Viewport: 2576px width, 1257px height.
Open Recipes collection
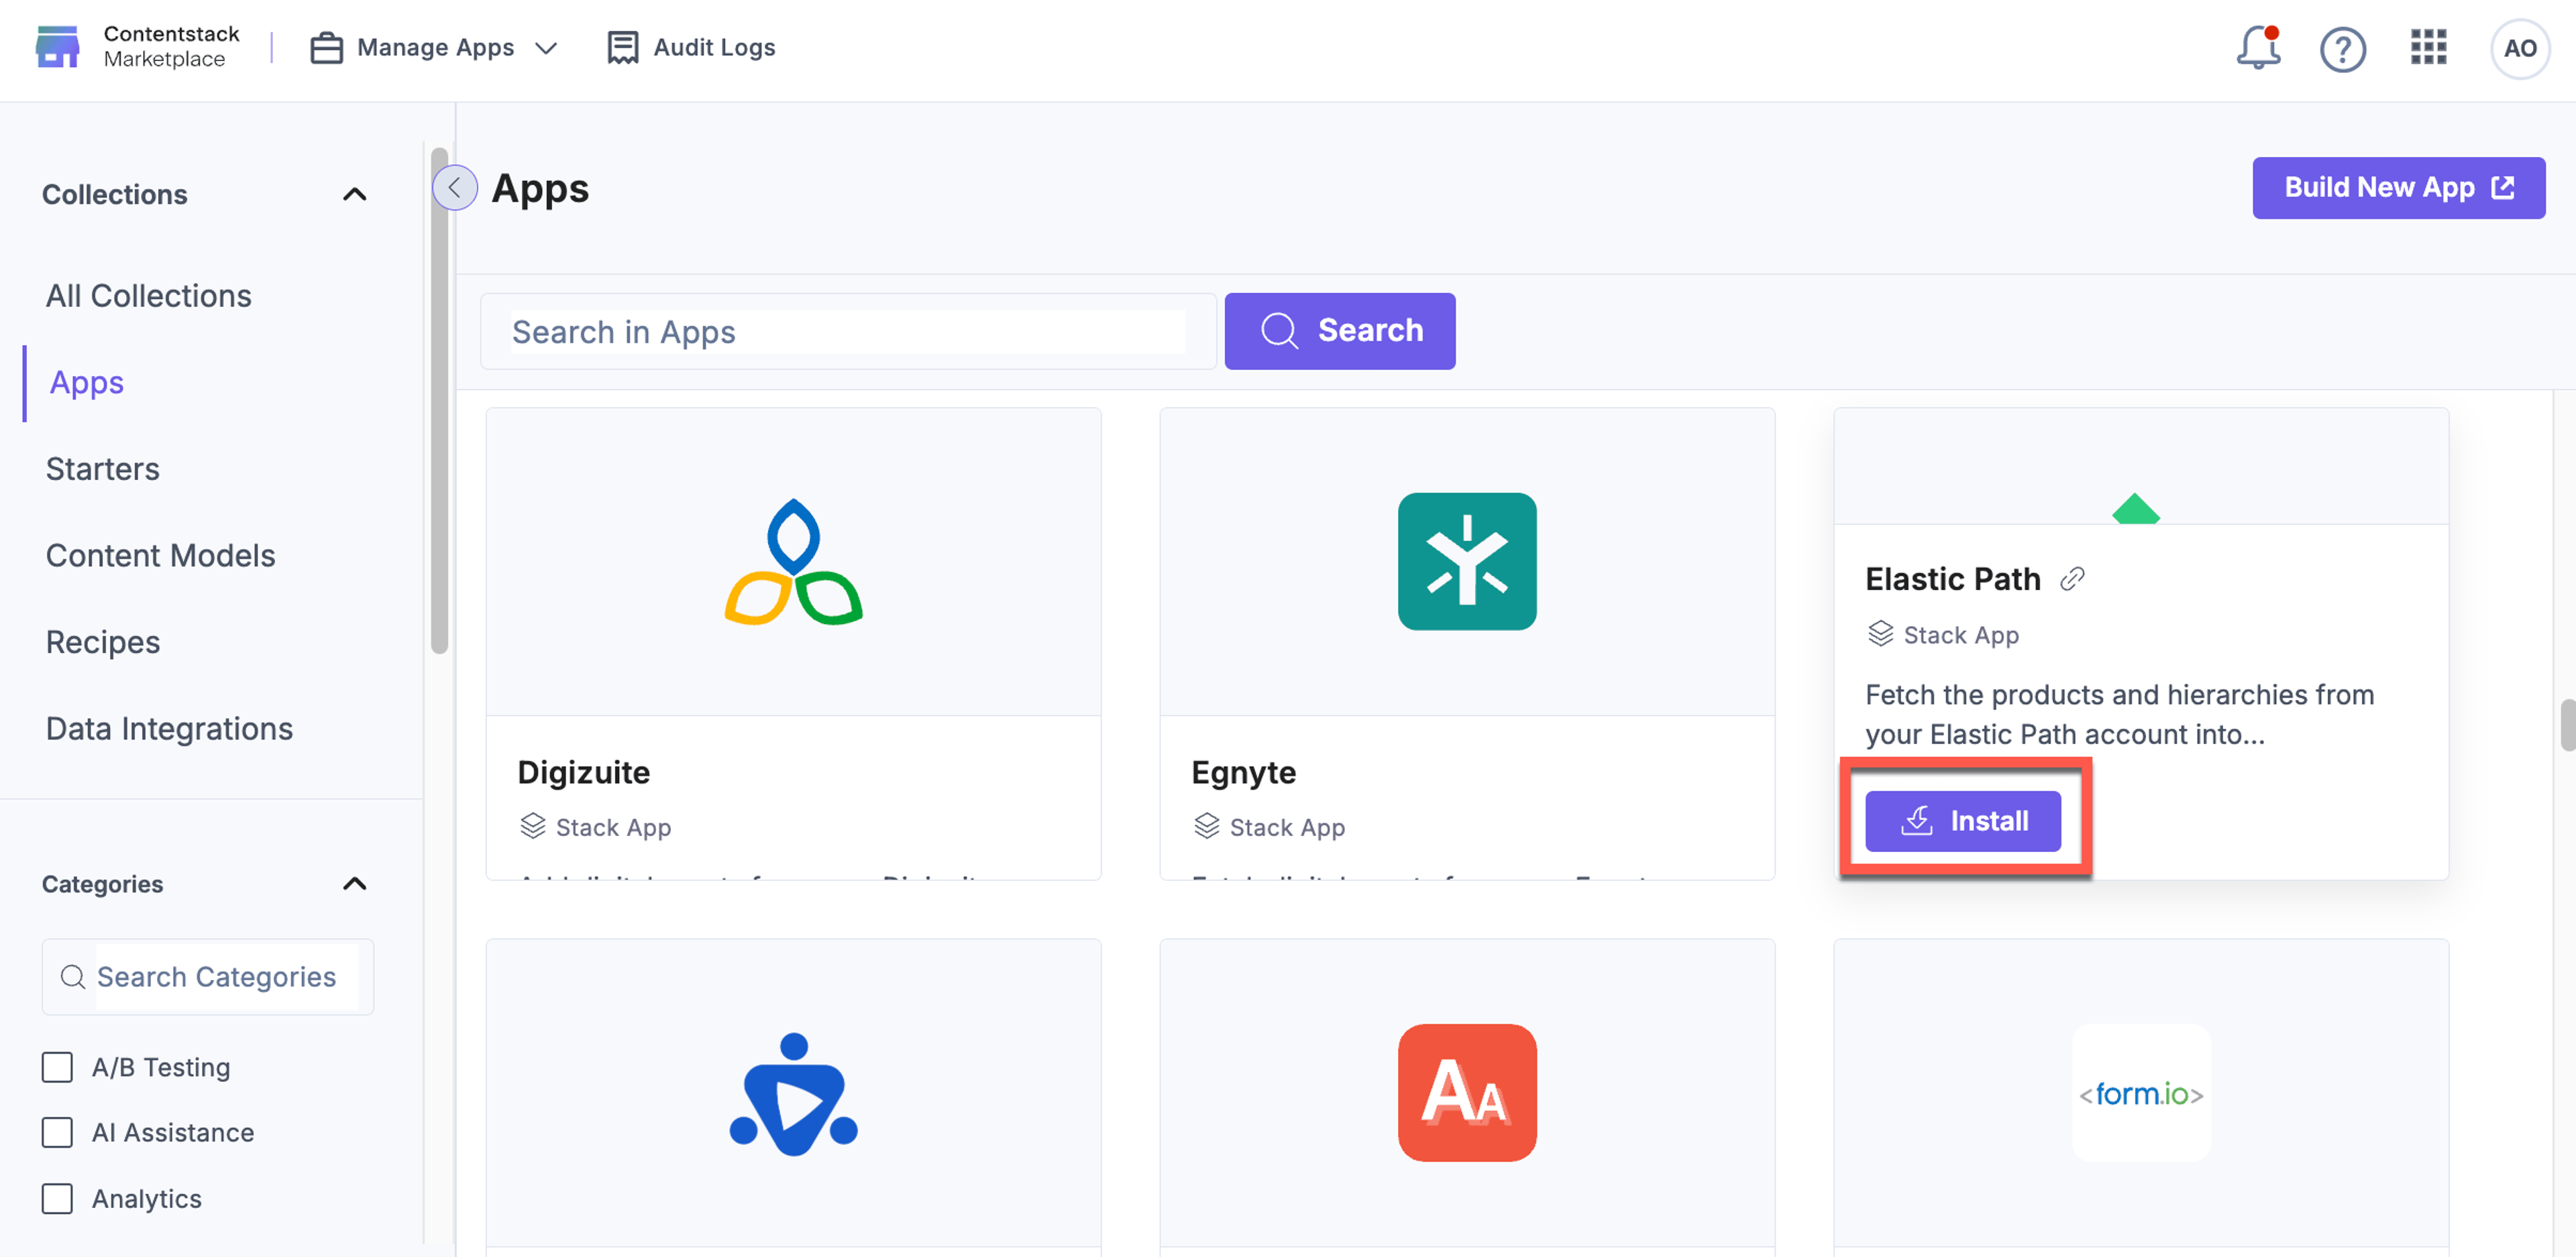click(x=103, y=642)
